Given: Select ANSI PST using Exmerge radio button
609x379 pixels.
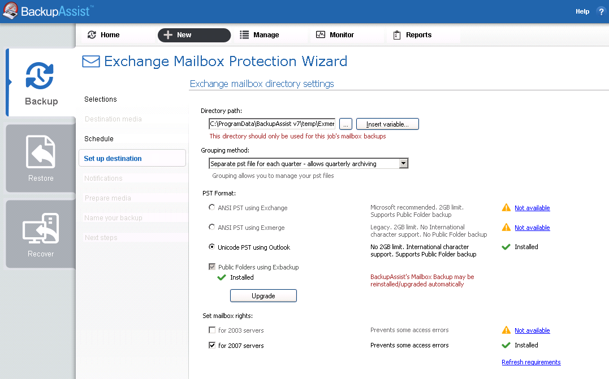Looking at the screenshot, I should (x=211, y=227).
